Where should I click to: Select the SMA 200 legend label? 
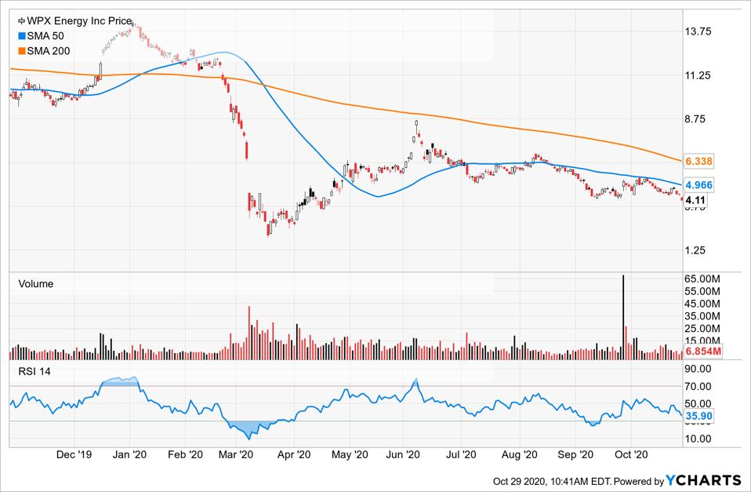(x=49, y=51)
